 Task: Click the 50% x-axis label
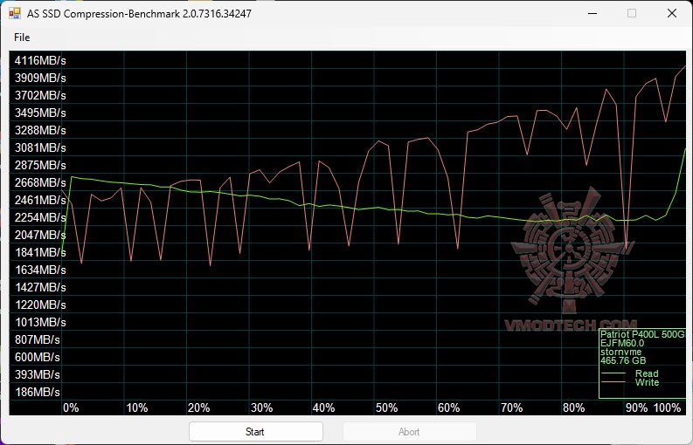(387, 407)
